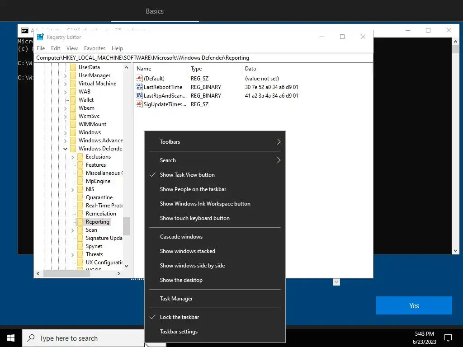Maximize the Registry Editor window
Screen dimensions: 463x347
pyautogui.click(x=342, y=37)
